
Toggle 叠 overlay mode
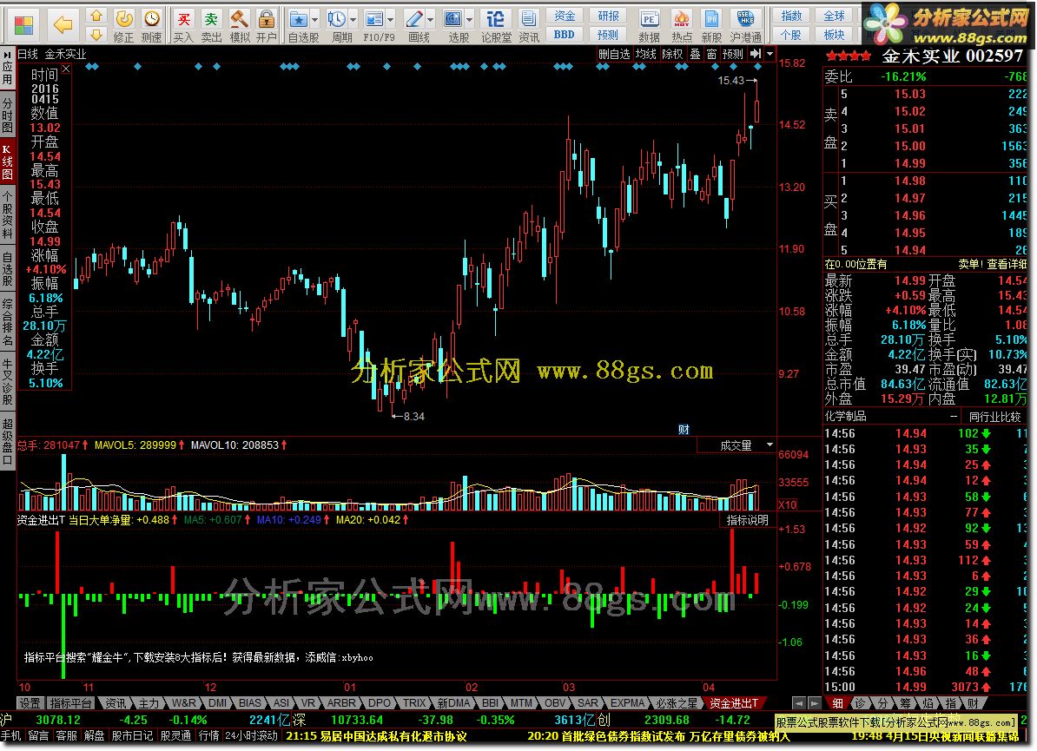[x=695, y=54]
